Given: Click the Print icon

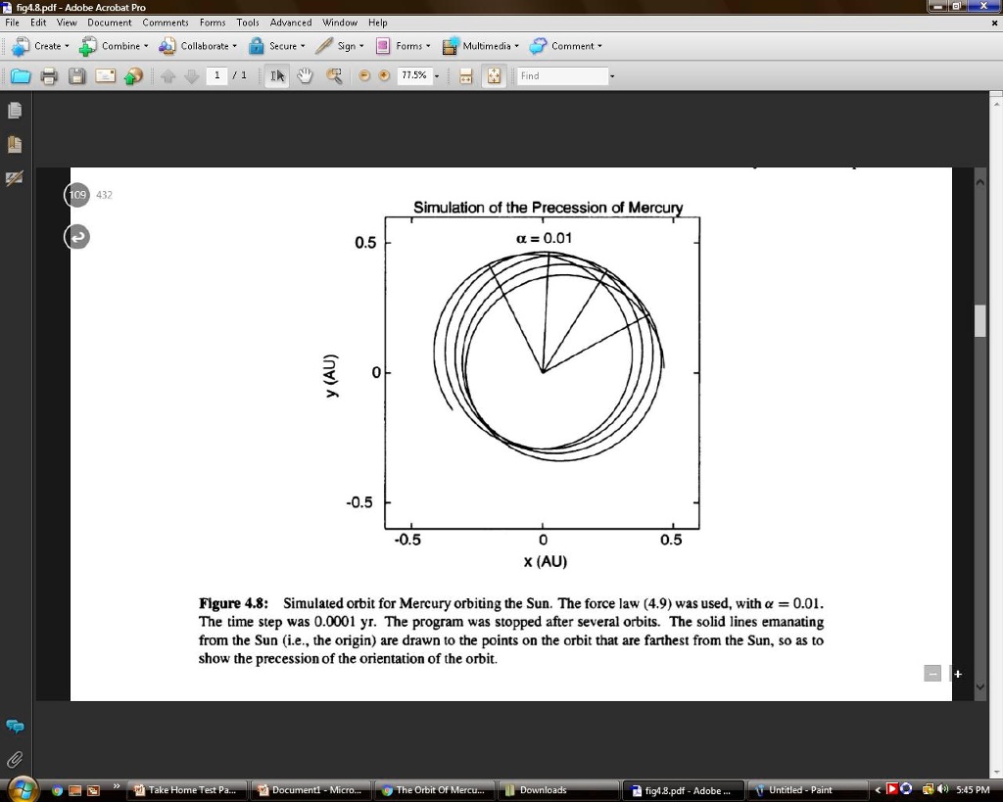Looking at the screenshot, I should click(48, 75).
